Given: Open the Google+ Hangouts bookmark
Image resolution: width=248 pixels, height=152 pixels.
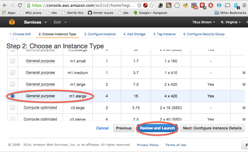Looking at the screenshot, I should tap(150, 13).
